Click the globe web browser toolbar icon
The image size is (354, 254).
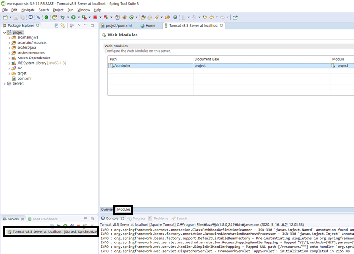175,17
